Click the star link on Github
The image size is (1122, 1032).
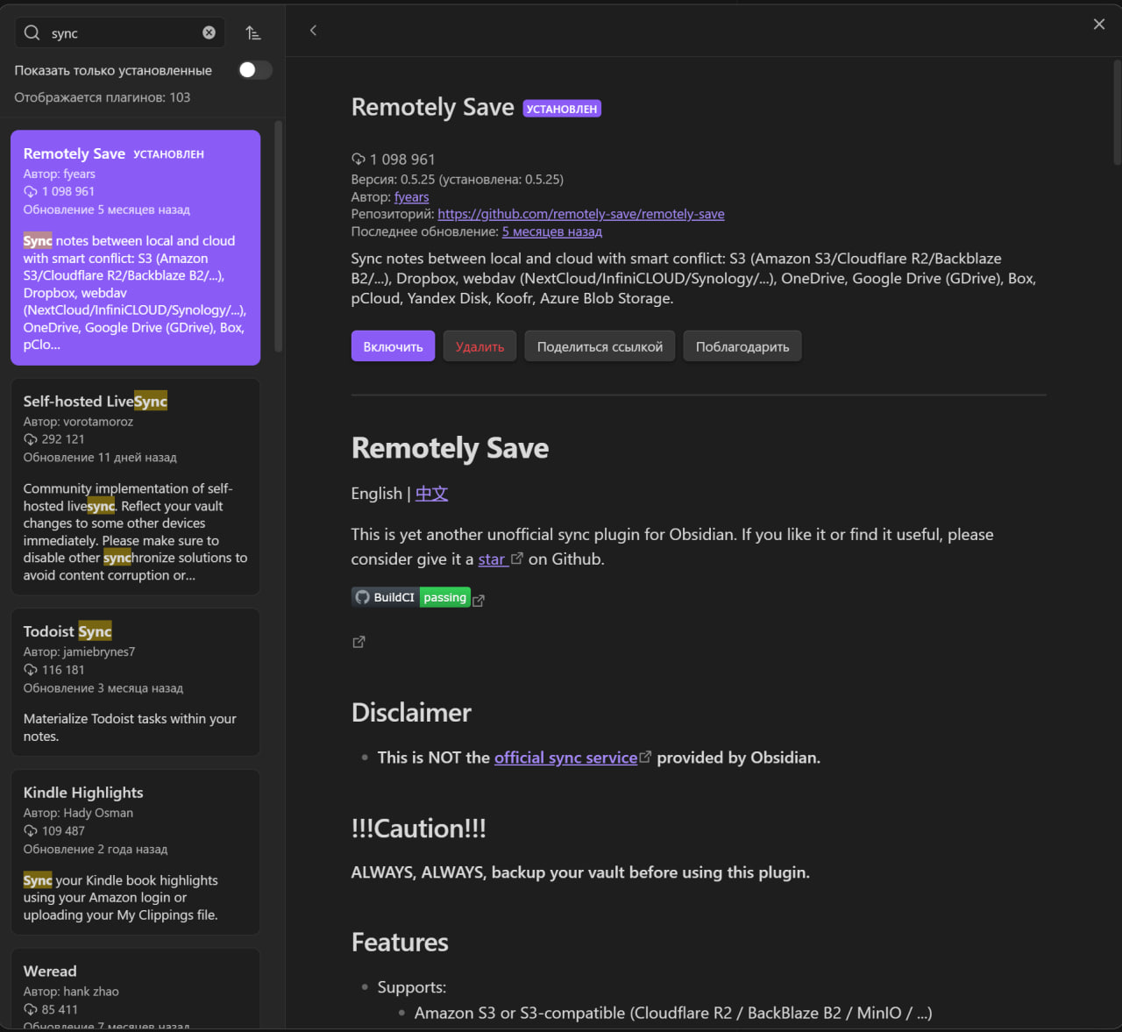[492, 559]
